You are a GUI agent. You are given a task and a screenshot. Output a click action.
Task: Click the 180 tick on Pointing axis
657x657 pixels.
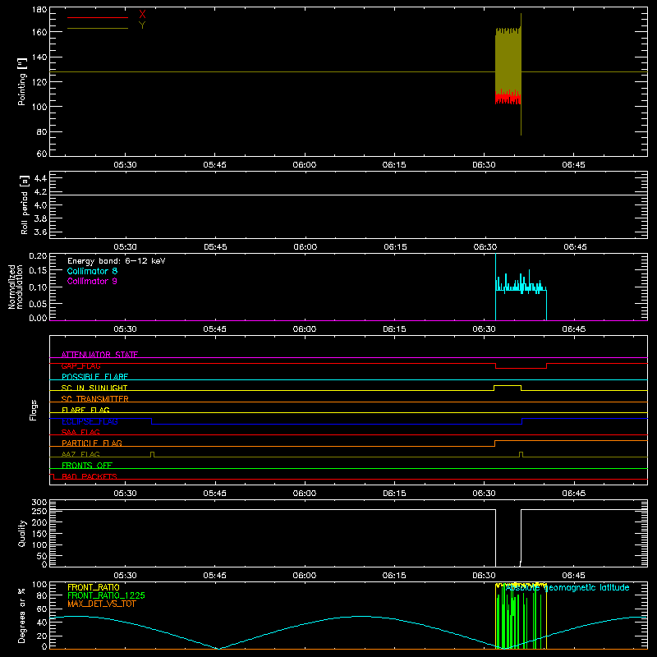coord(39,10)
